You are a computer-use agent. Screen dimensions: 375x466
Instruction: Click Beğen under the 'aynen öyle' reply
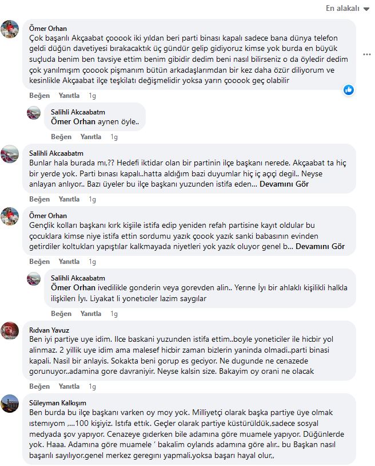61,137
